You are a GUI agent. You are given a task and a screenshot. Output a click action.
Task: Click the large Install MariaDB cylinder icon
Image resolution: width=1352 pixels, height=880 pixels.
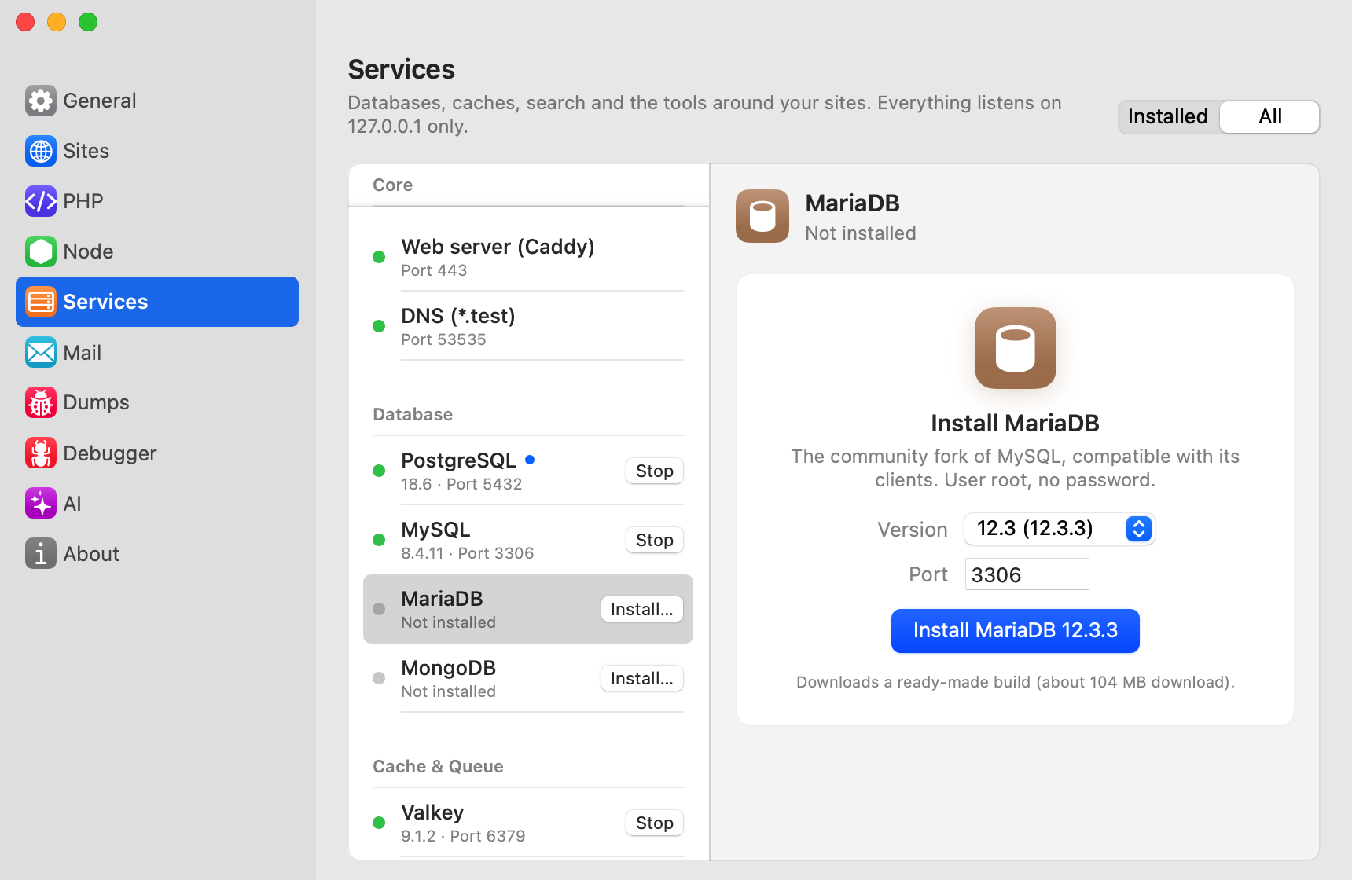pos(1016,348)
